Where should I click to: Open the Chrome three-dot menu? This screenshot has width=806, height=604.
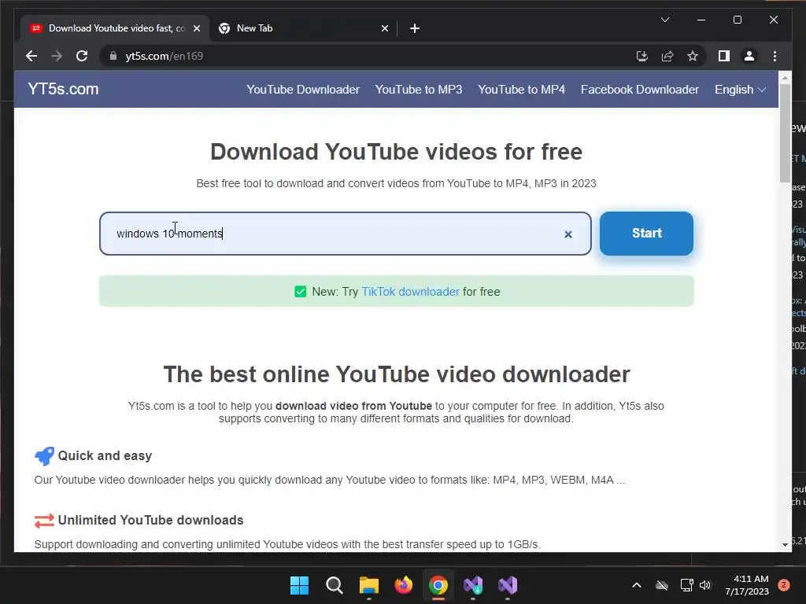[775, 56]
